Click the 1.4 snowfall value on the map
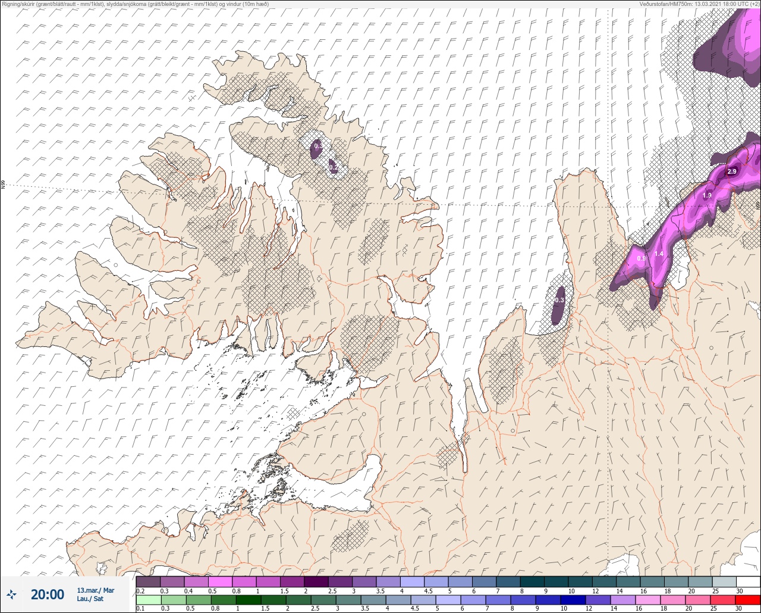Image resolution: width=761 pixels, height=613 pixels. [x=659, y=254]
